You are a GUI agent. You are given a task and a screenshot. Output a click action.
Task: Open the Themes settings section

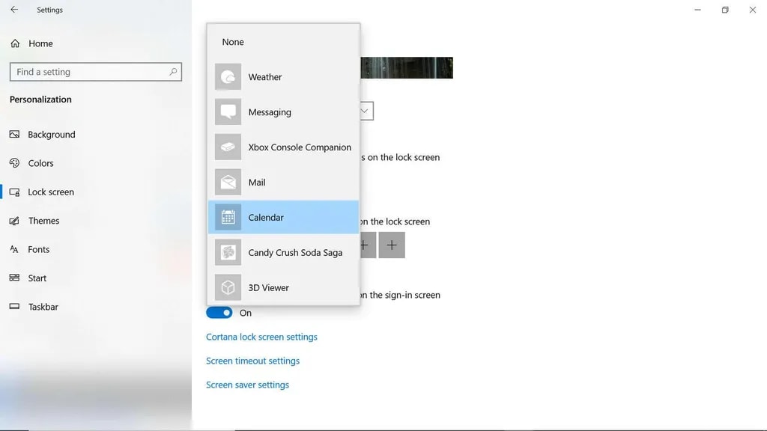point(43,221)
